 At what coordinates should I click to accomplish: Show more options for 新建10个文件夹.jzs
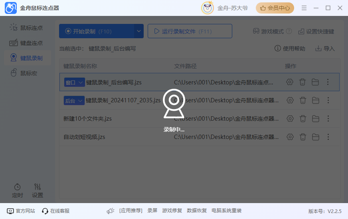328,119
